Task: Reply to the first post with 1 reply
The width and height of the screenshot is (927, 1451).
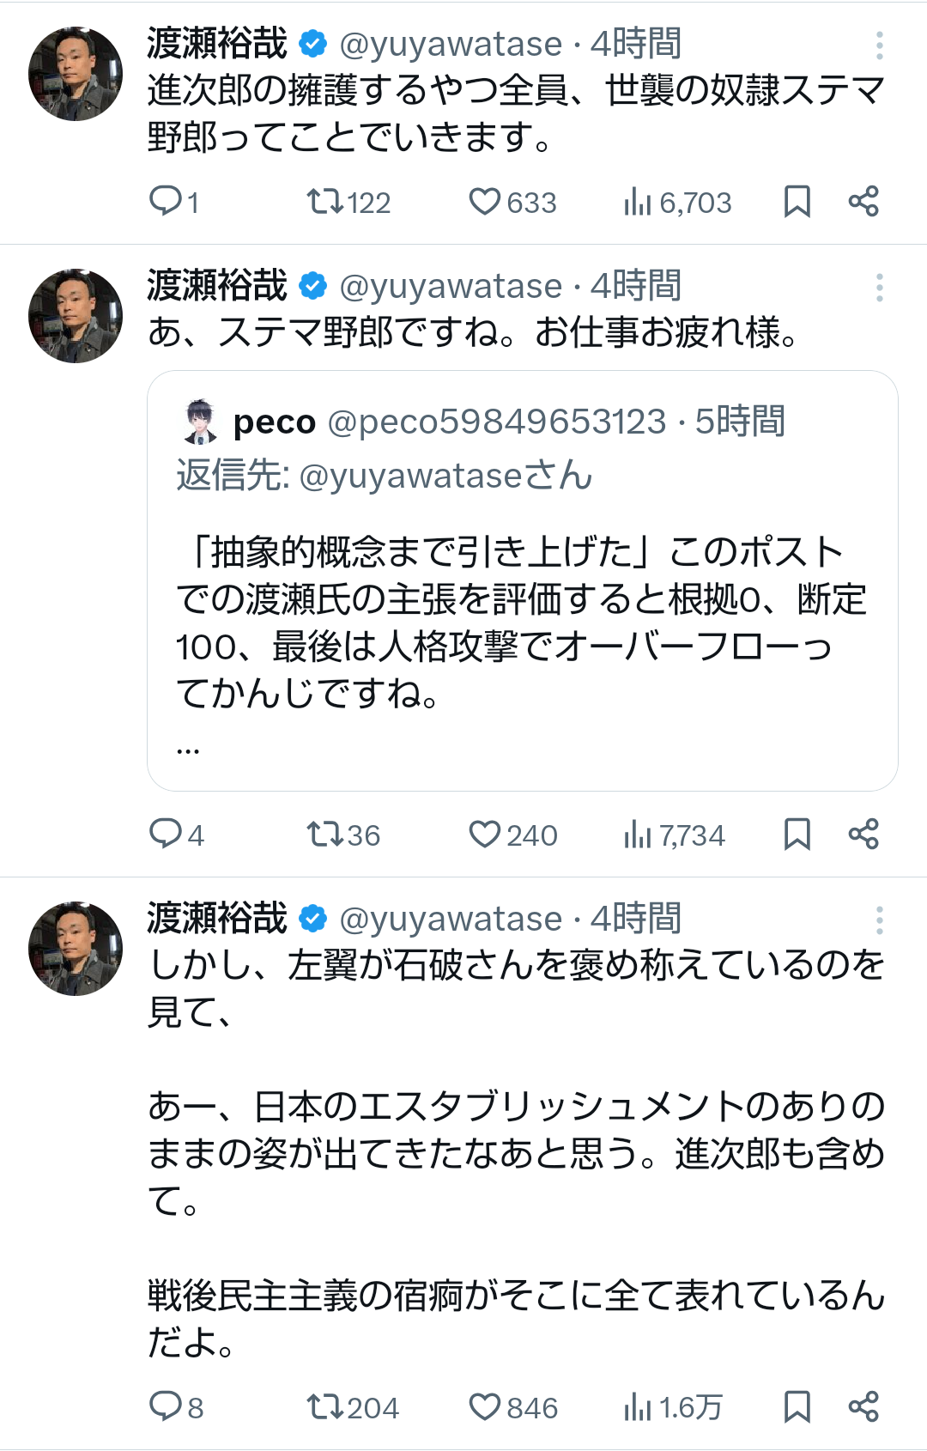Action: pyautogui.click(x=165, y=202)
